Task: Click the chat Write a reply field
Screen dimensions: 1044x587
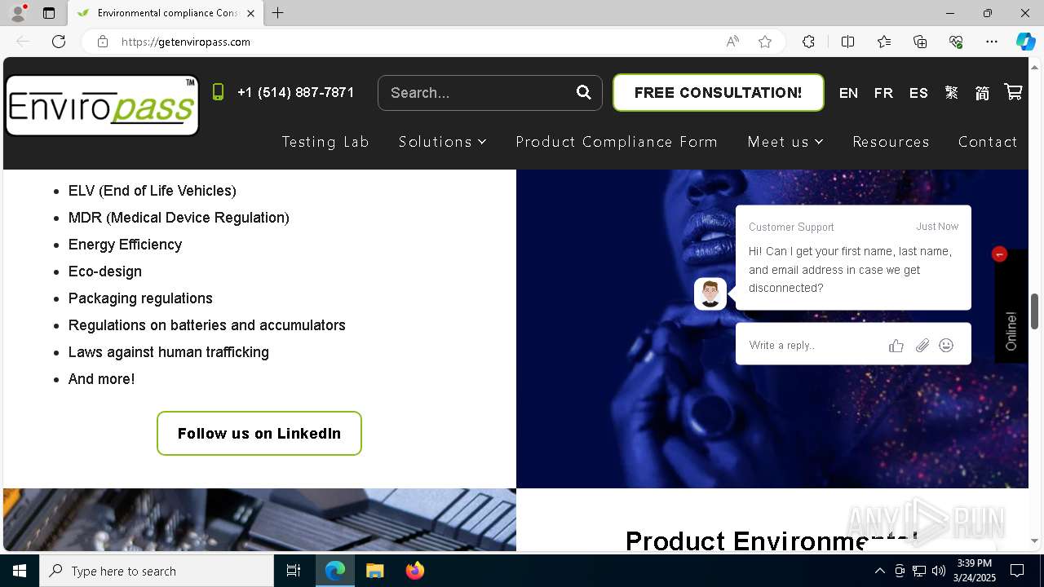Action: [x=812, y=345]
